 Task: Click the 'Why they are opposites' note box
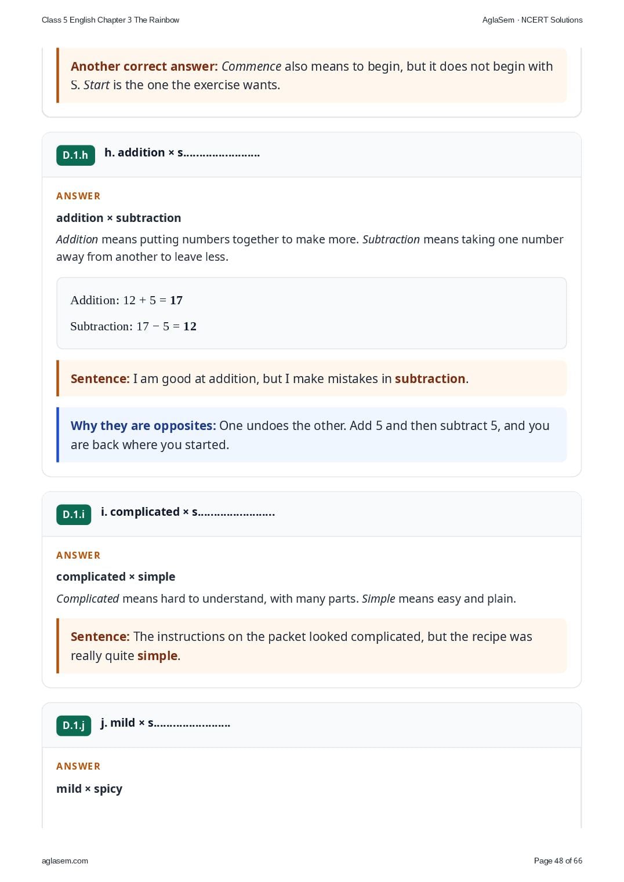[311, 435]
